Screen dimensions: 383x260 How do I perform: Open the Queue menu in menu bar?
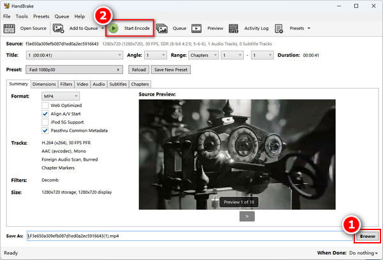click(62, 17)
